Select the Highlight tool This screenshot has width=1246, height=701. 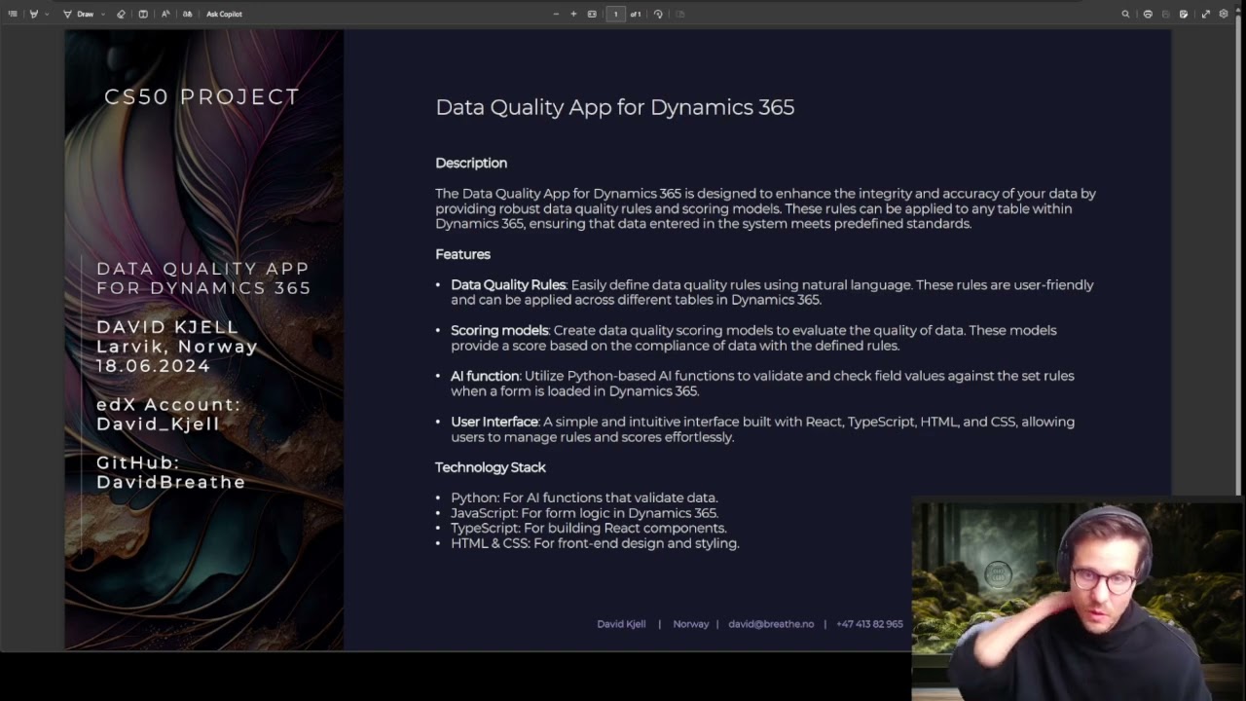pyautogui.click(x=34, y=14)
